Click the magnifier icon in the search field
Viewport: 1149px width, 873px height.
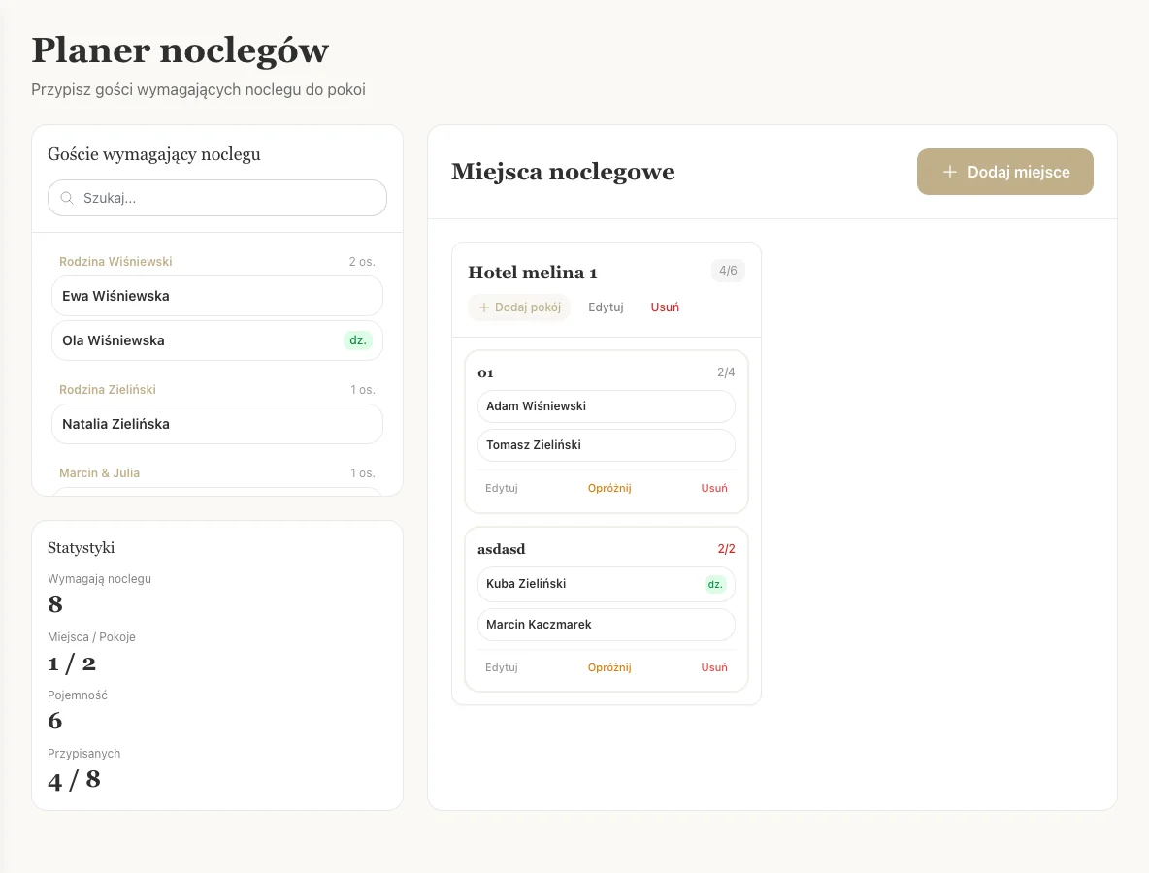(x=66, y=198)
